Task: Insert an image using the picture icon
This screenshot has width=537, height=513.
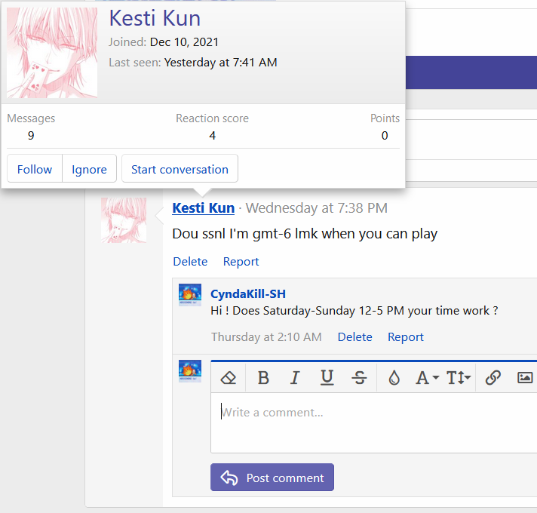Action: 525,378
